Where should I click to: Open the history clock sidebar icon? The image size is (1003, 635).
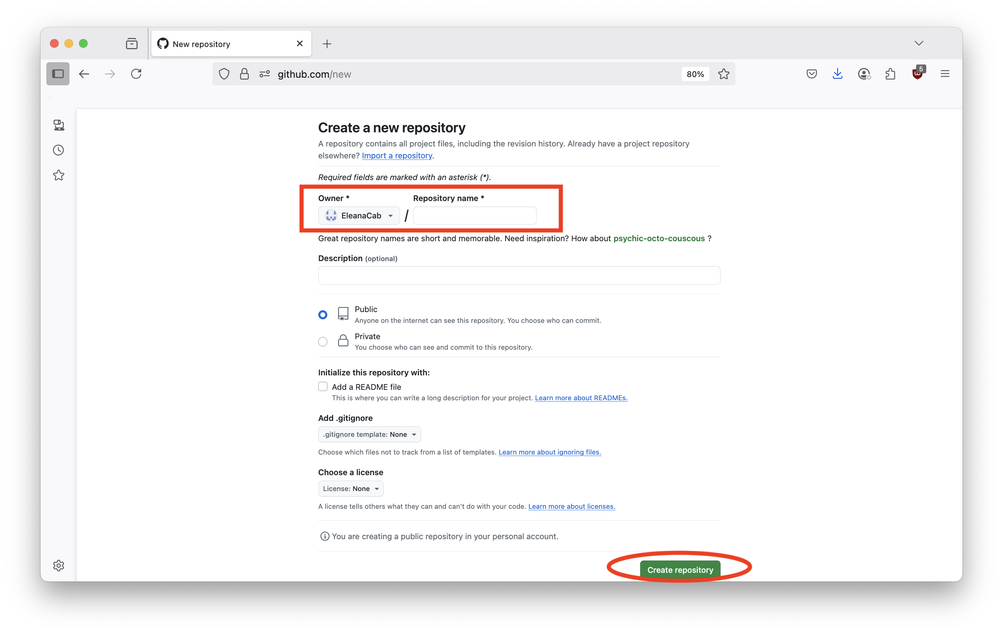click(x=59, y=150)
